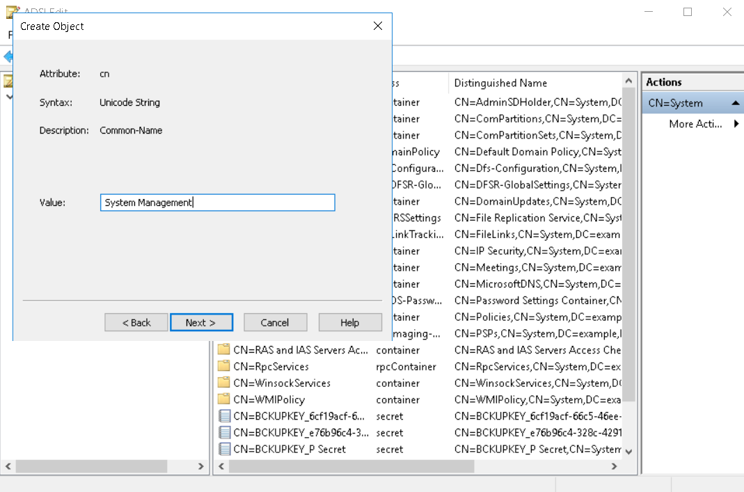The image size is (744, 492).
Task: Maximize the ADSI Edit window
Action: (688, 12)
